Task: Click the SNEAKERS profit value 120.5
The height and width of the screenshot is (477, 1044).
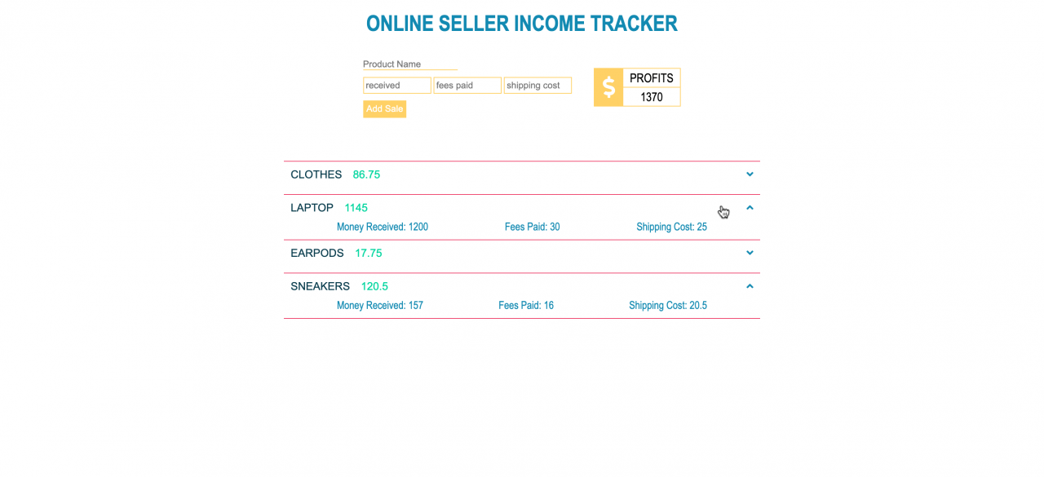Action: pyautogui.click(x=374, y=286)
